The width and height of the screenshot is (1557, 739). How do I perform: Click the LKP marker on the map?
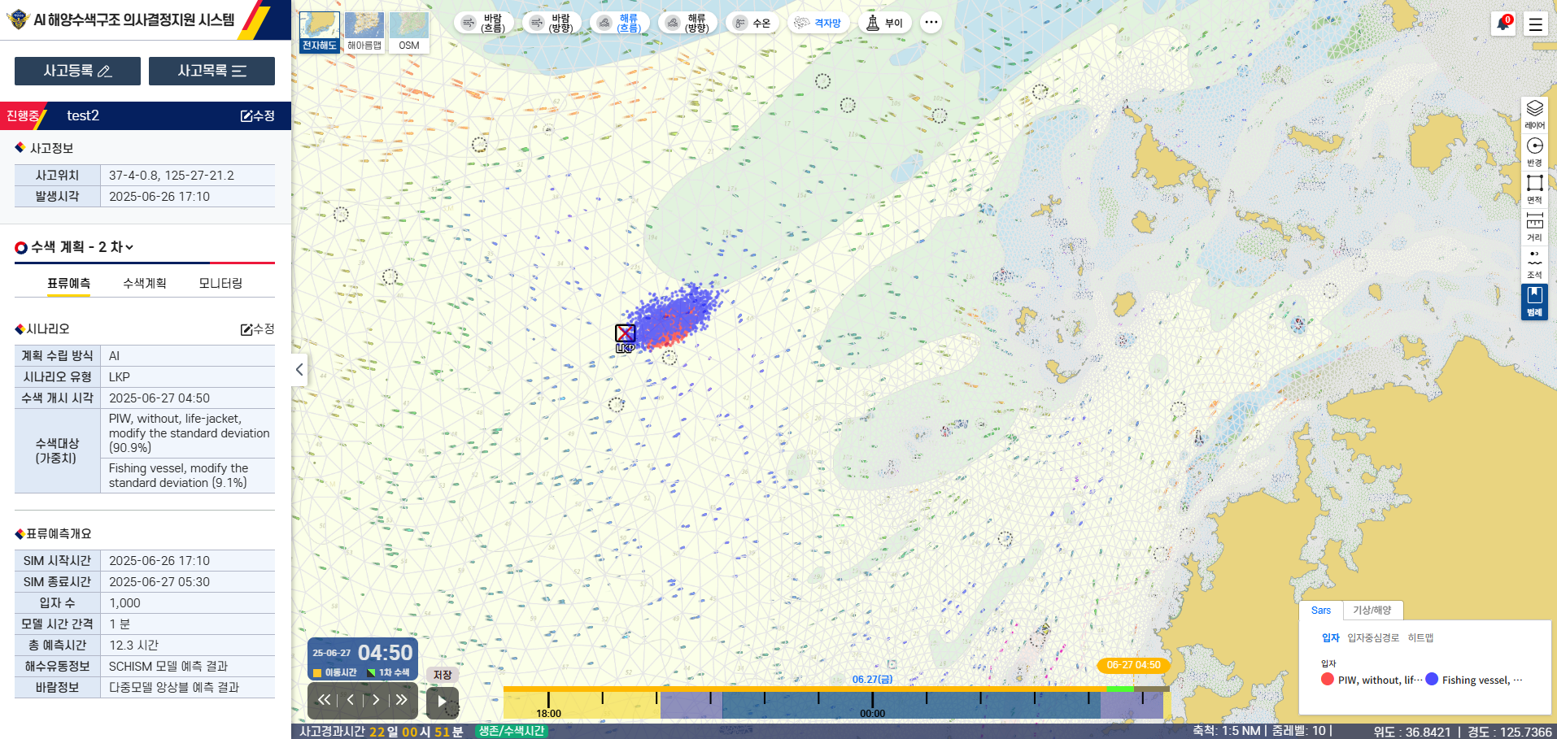[x=625, y=333]
